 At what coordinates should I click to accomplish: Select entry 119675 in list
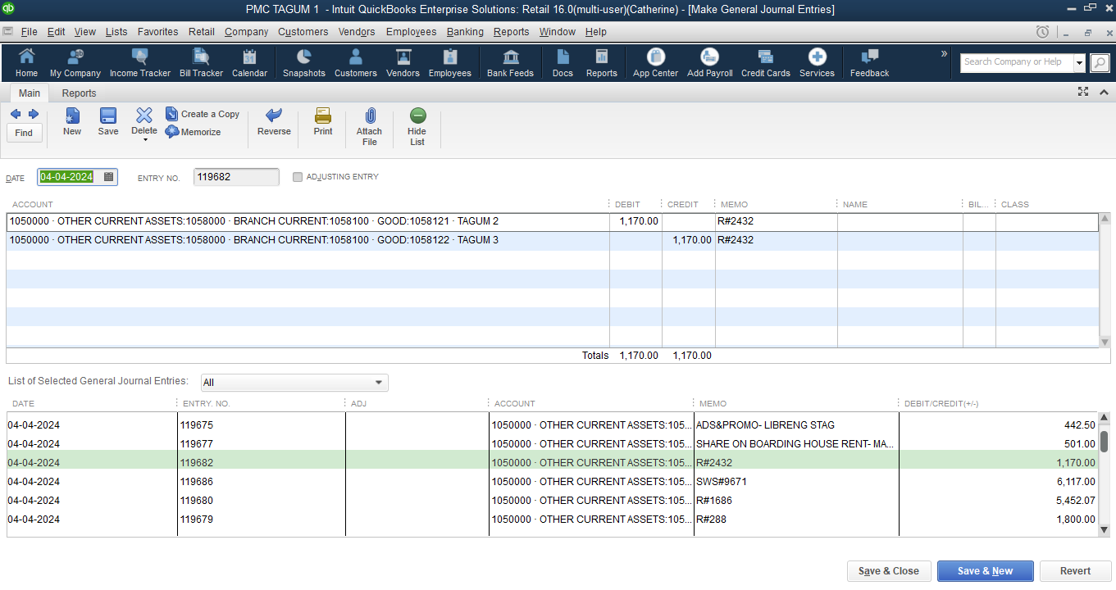pyautogui.click(x=552, y=425)
